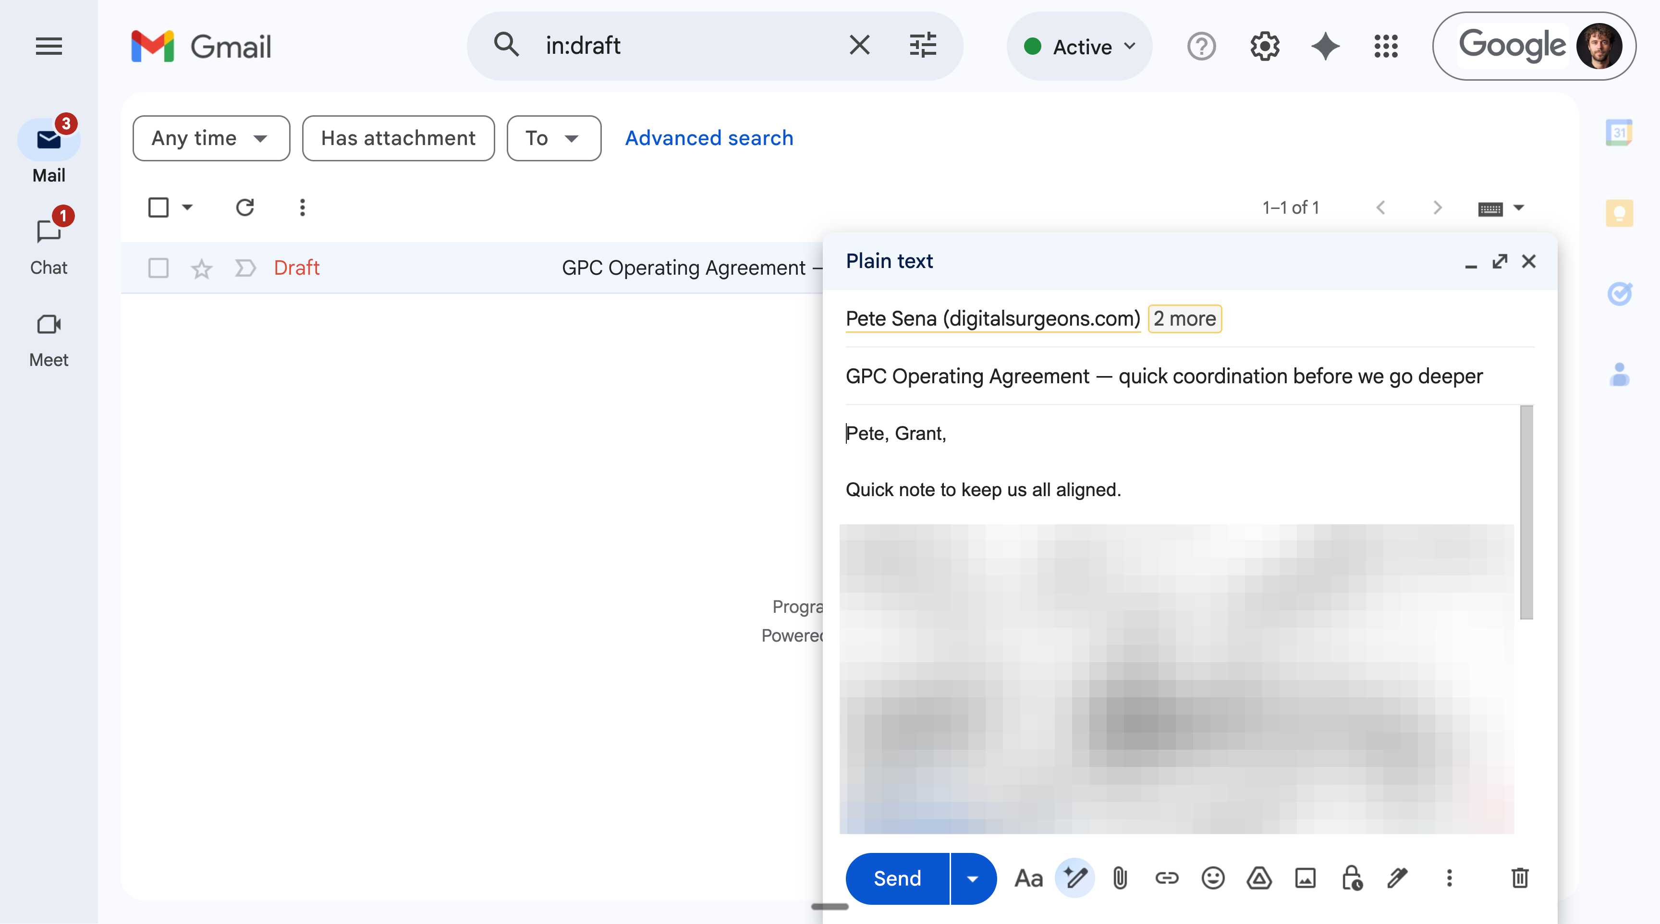Image resolution: width=1660 pixels, height=924 pixels.
Task: Open the Active status dropdown
Action: point(1080,47)
